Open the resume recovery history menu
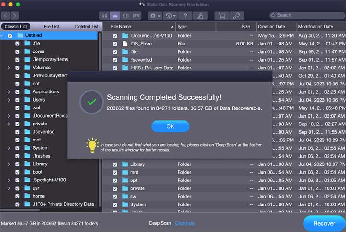 (x=170, y=16)
